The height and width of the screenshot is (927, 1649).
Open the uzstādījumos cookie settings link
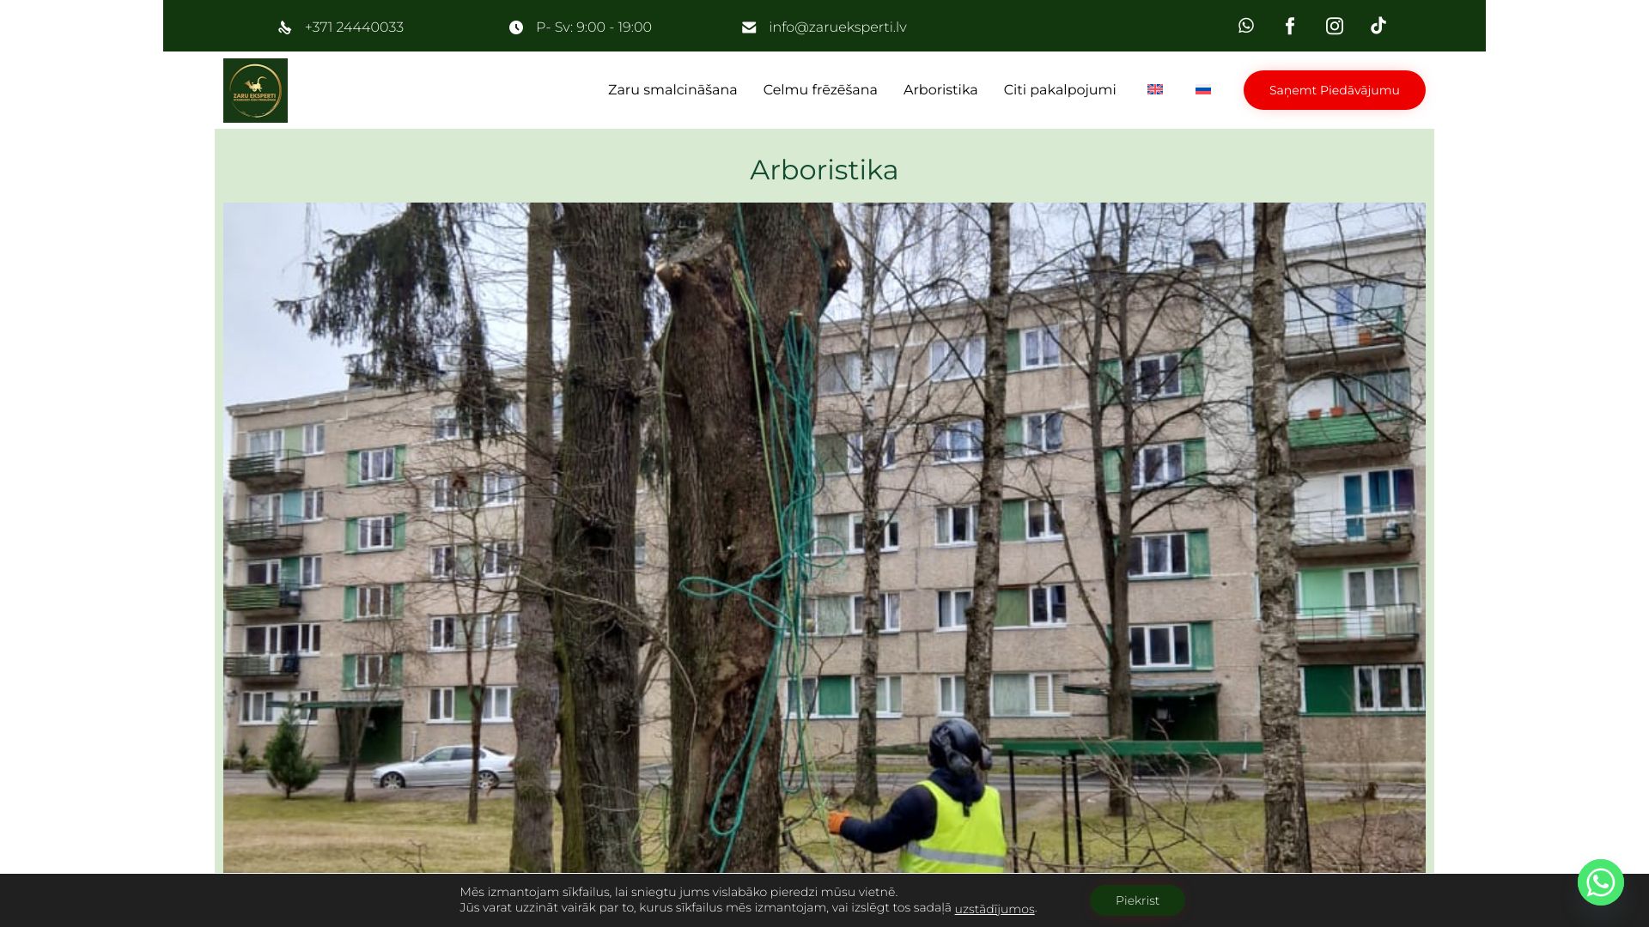(x=994, y=909)
